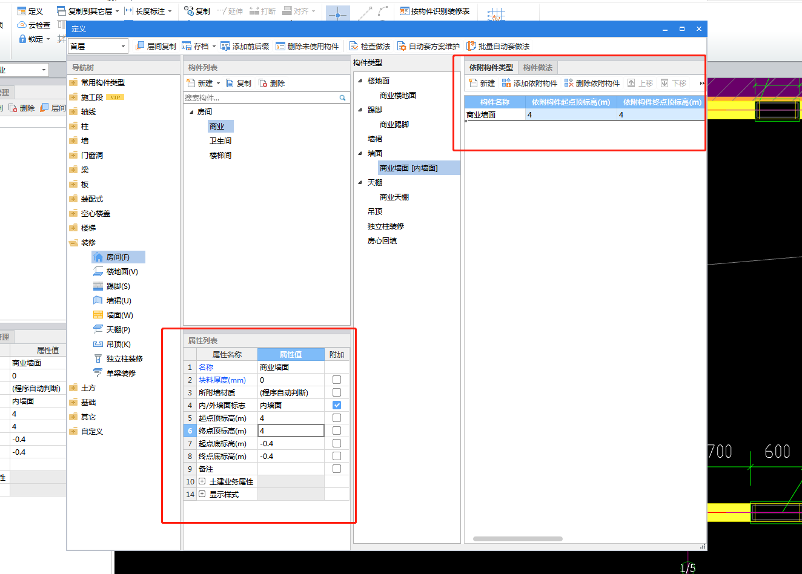Toggle 起点顶标高 附加 checkbox
This screenshot has width=802, height=574.
[337, 418]
